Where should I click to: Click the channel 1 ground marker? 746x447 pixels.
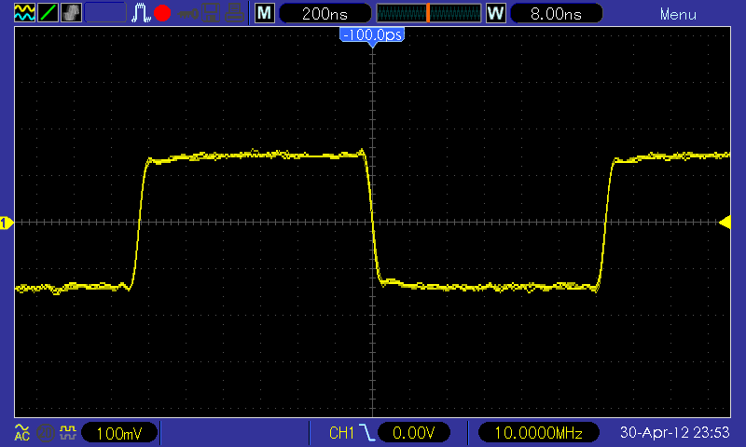[x=7, y=223]
